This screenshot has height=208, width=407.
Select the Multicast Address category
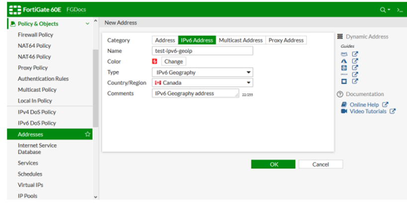click(241, 40)
